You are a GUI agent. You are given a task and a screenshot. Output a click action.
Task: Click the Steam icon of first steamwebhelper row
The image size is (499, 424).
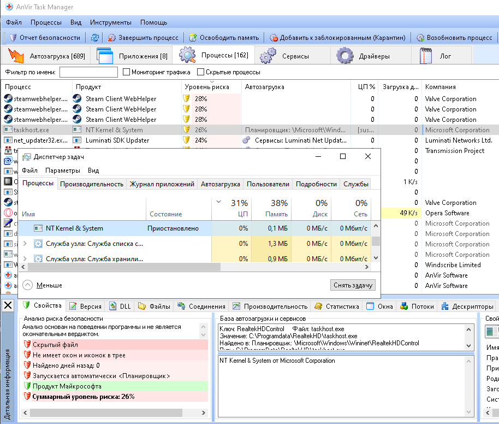point(8,98)
